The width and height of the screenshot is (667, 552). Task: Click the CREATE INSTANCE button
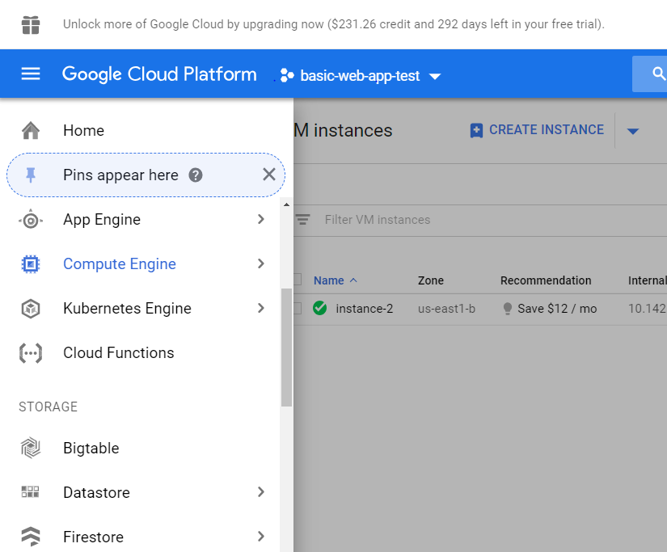[537, 130]
